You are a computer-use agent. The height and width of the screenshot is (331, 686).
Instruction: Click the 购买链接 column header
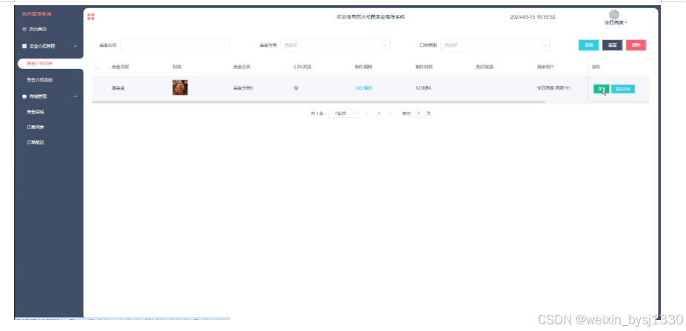tap(484, 67)
